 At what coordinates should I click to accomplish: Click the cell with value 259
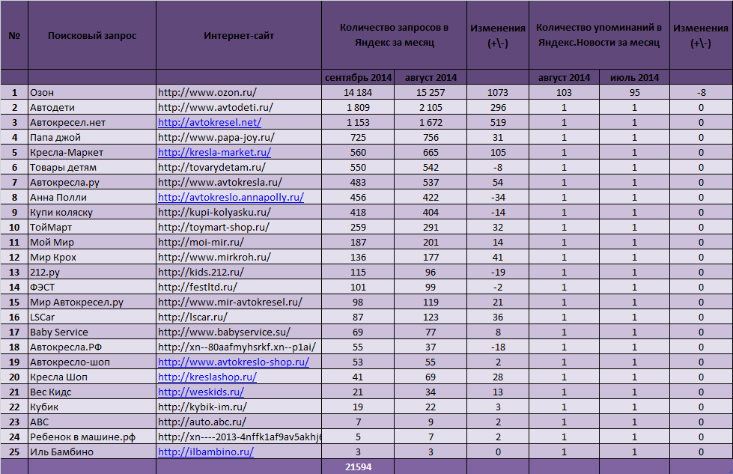[x=358, y=227]
